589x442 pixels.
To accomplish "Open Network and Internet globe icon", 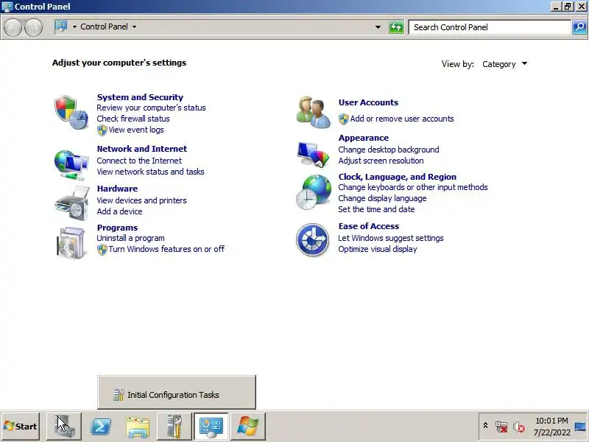I will pos(71,165).
